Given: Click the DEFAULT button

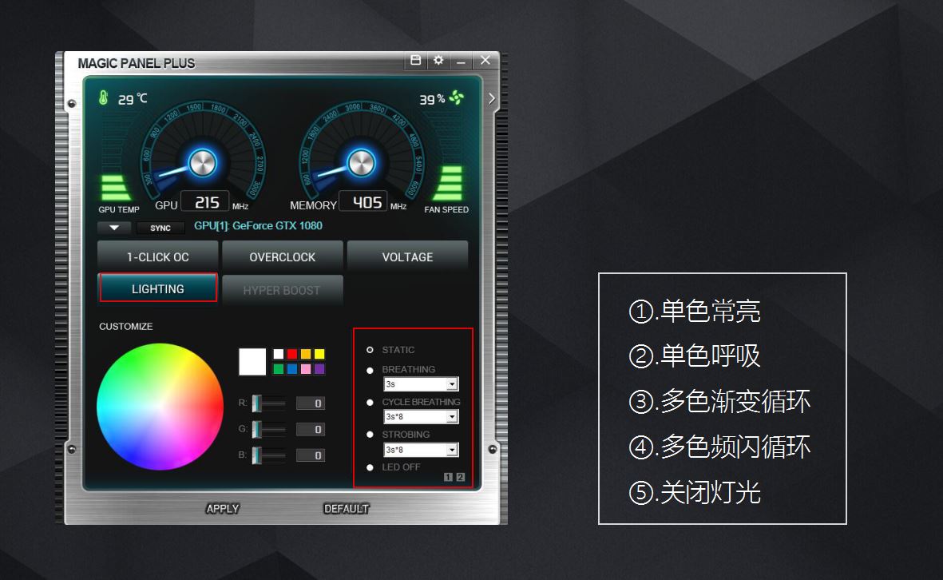Looking at the screenshot, I should [x=346, y=509].
